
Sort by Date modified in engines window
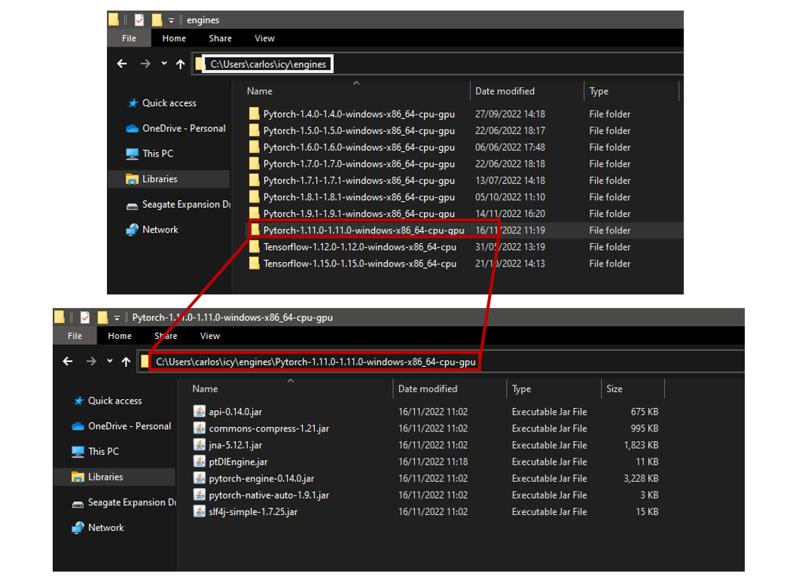(505, 91)
